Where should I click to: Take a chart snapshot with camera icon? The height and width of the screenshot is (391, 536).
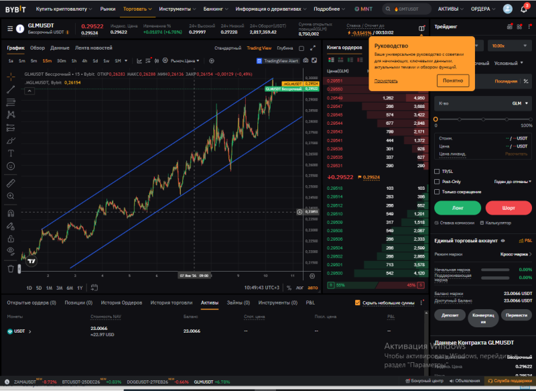[306, 60]
